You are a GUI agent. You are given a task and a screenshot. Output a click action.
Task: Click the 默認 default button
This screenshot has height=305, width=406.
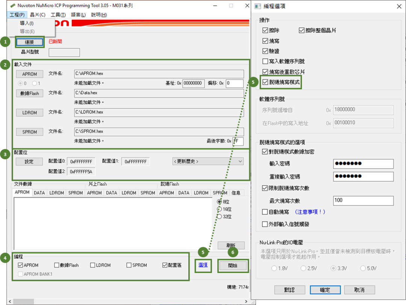click(x=289, y=290)
